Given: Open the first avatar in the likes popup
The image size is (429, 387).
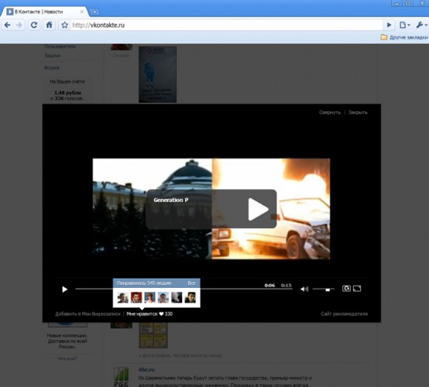Looking at the screenshot, I should click(122, 297).
